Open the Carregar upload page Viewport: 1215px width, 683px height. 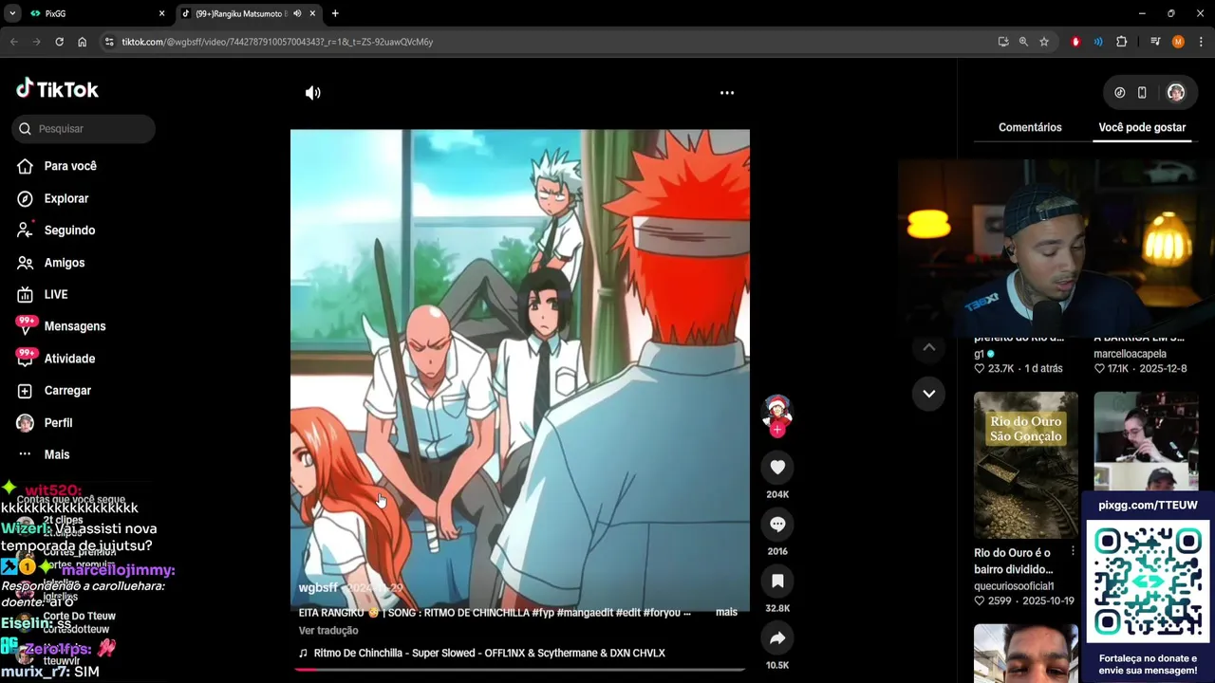[x=55, y=391]
